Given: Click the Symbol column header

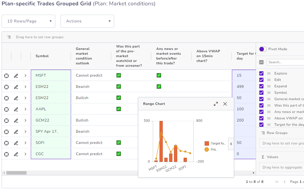Looking at the screenshot, I should (x=42, y=56).
